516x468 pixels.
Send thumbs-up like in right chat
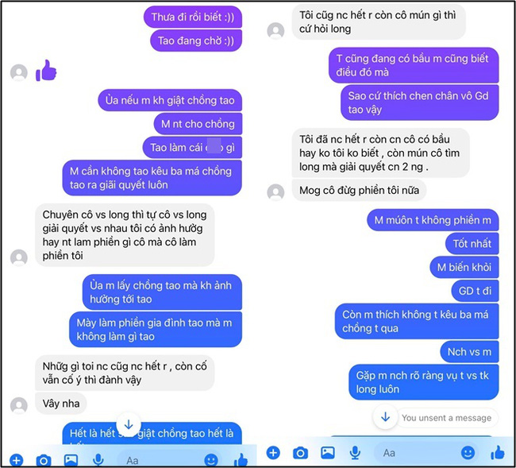[x=498, y=452]
